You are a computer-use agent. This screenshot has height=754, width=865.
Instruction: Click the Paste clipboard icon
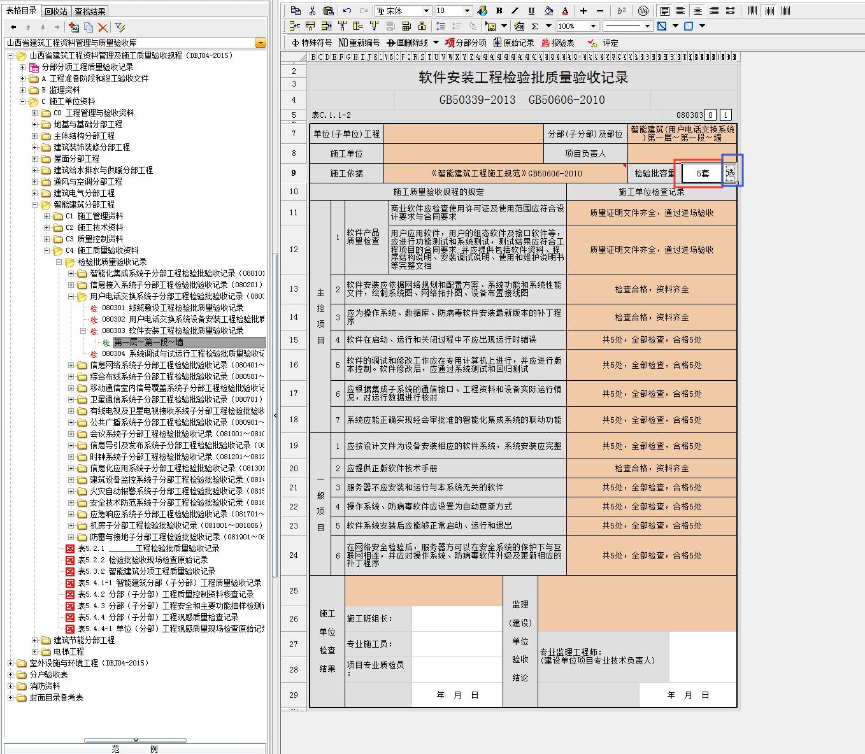pyautogui.click(x=328, y=10)
